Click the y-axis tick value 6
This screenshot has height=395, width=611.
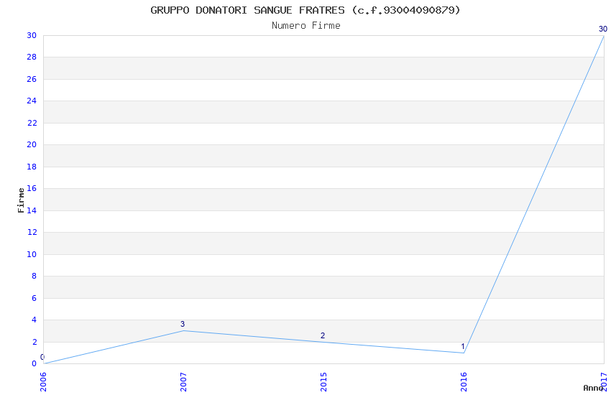[35, 298]
